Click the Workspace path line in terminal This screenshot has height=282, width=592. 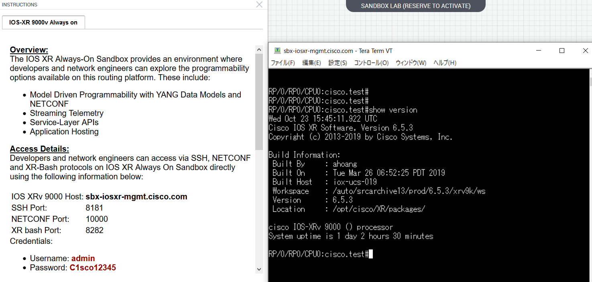coord(379,191)
